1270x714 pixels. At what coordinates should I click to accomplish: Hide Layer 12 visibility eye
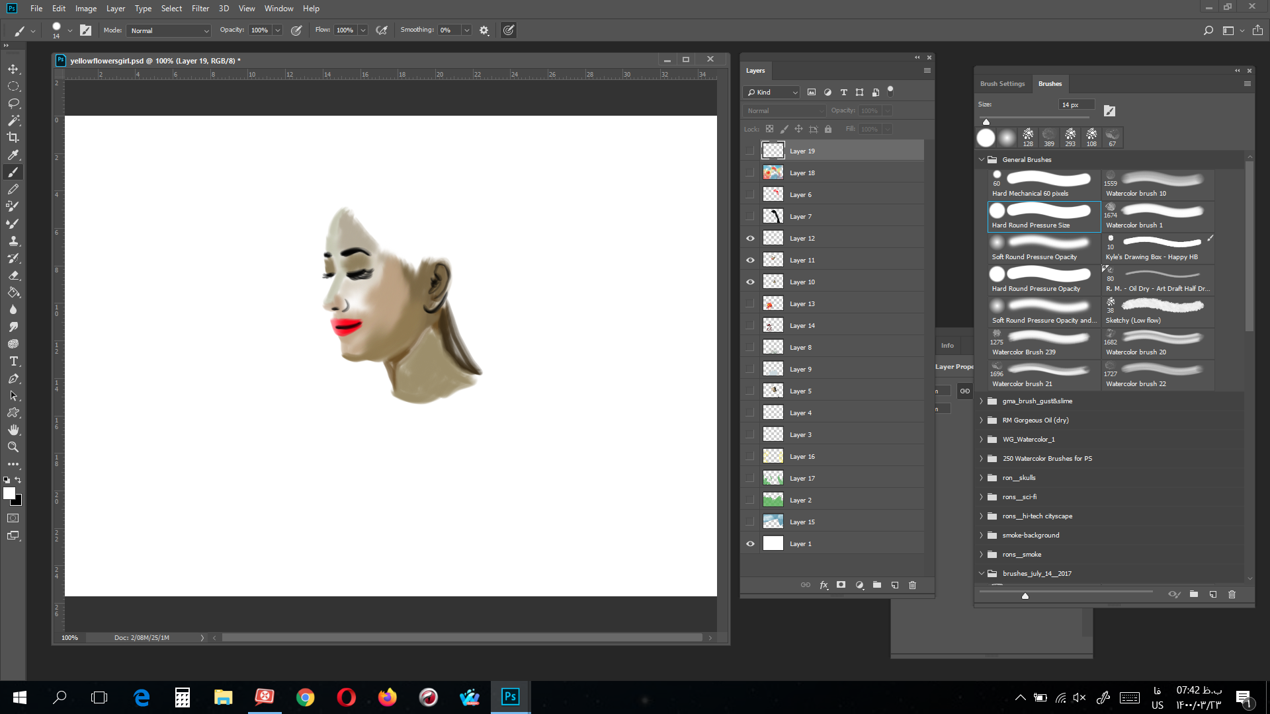[750, 239]
